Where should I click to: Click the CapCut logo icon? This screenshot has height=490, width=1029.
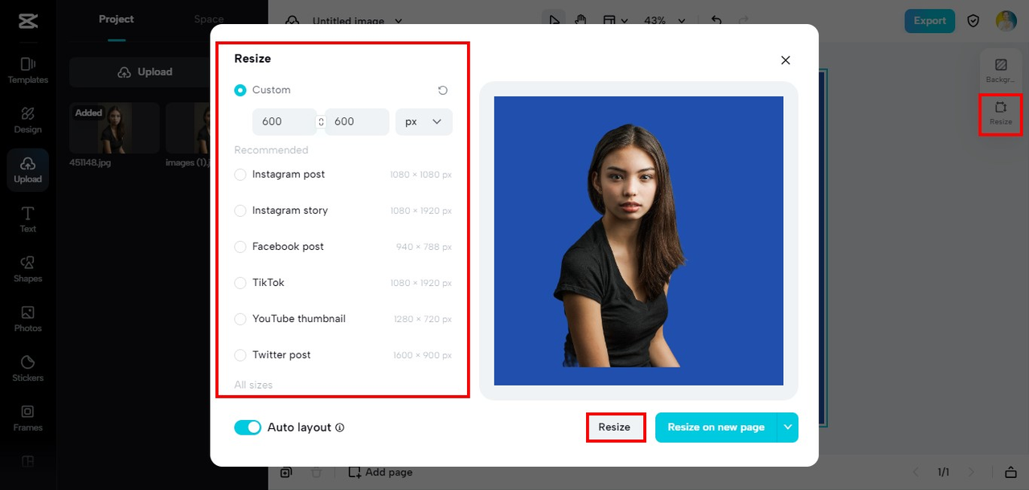point(27,21)
